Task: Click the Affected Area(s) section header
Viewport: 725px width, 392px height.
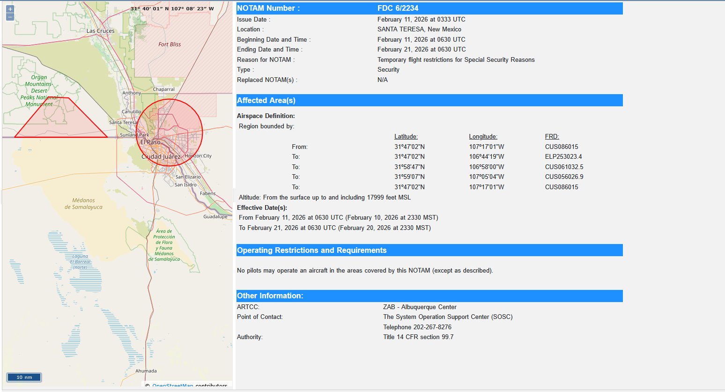Action: (x=429, y=100)
